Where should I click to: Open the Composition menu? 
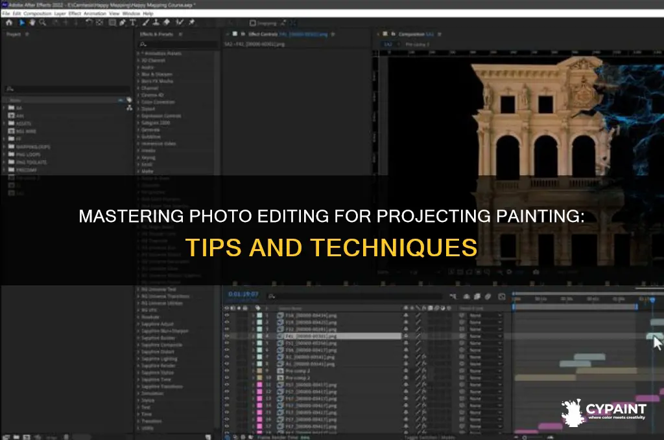coord(37,14)
